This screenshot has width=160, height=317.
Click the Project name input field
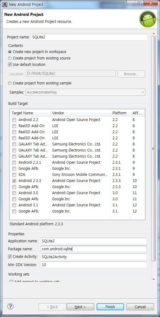[89, 37]
